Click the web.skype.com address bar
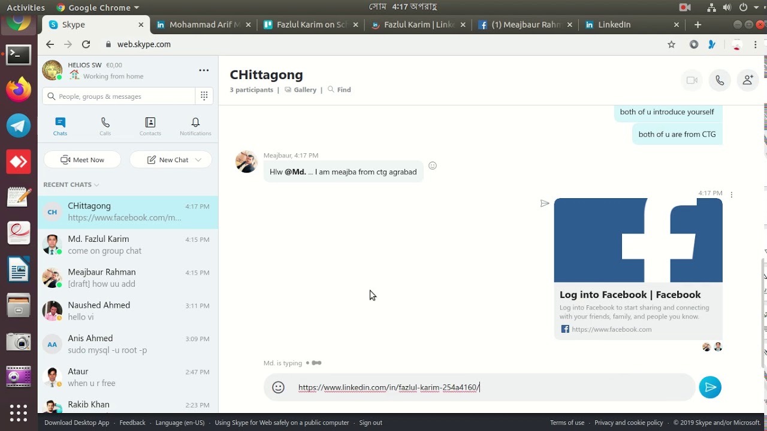The height and width of the screenshot is (431, 767). pyautogui.click(x=383, y=44)
